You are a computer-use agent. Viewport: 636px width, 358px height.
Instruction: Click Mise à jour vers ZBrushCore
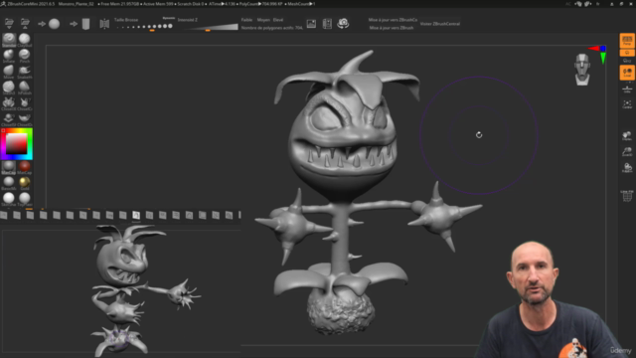393,20
